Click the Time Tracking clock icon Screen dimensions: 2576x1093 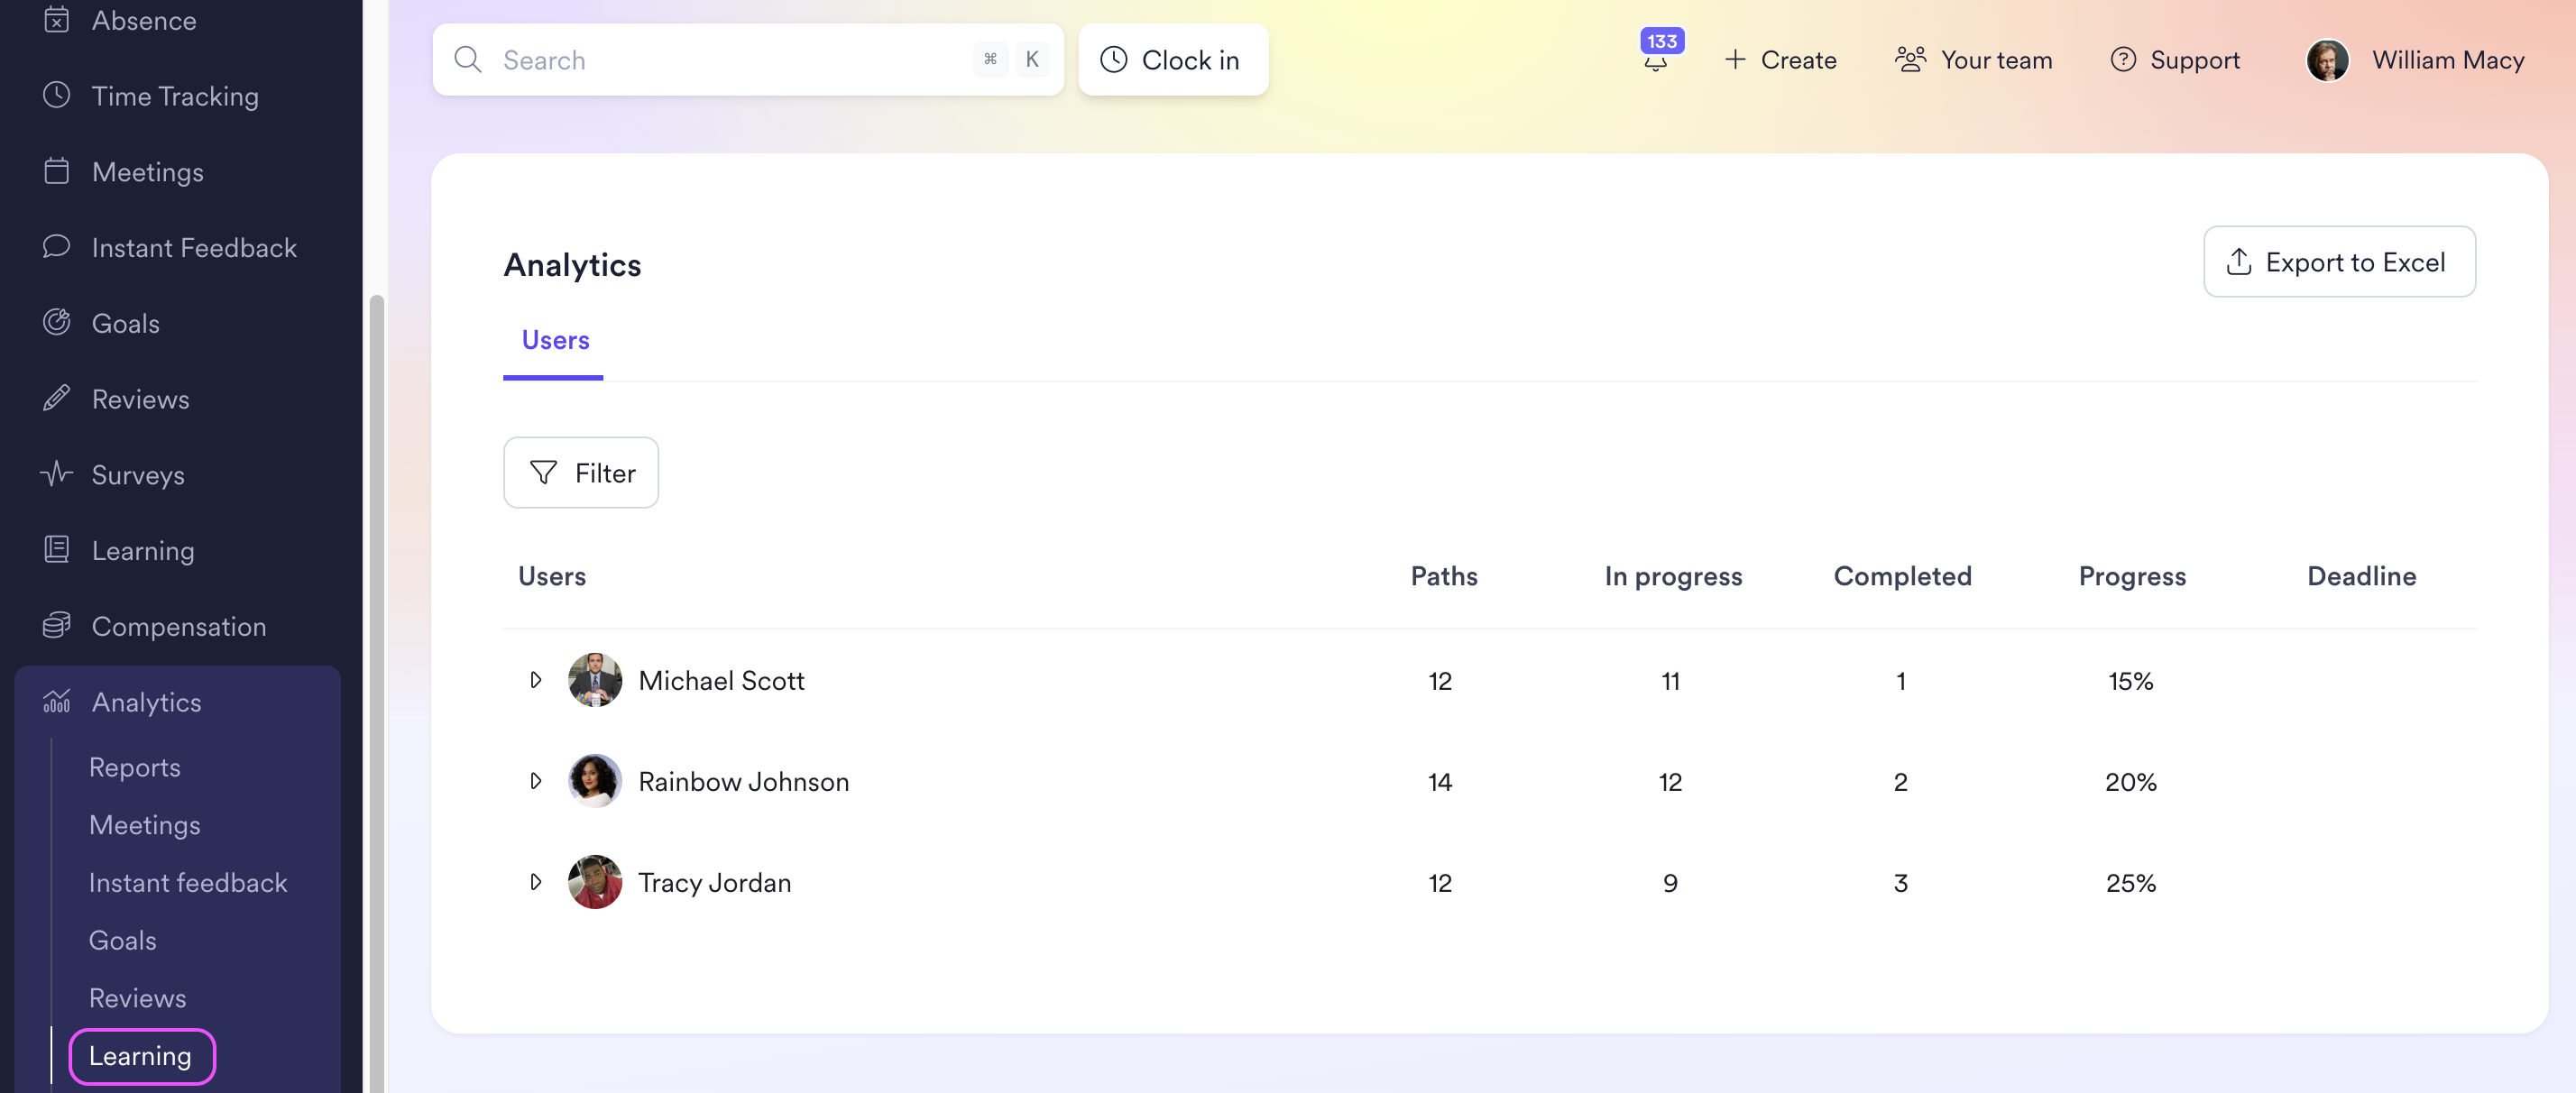(57, 96)
